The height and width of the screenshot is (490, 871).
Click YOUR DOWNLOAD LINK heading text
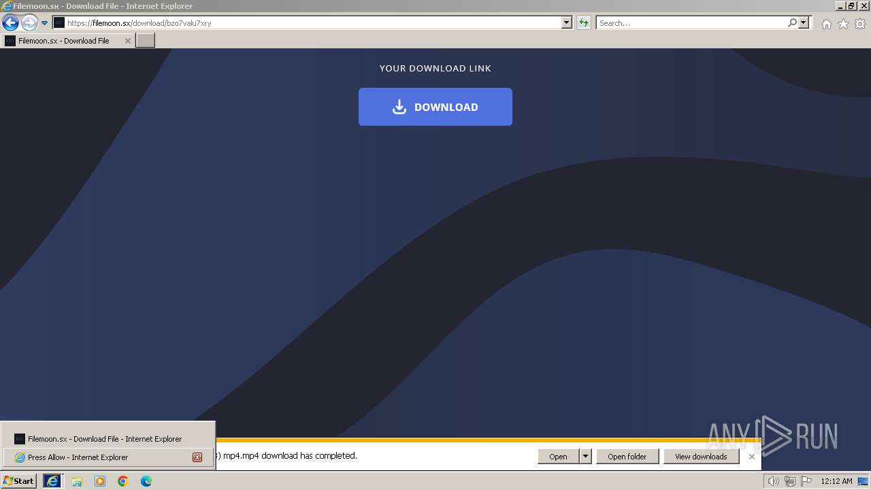click(435, 68)
